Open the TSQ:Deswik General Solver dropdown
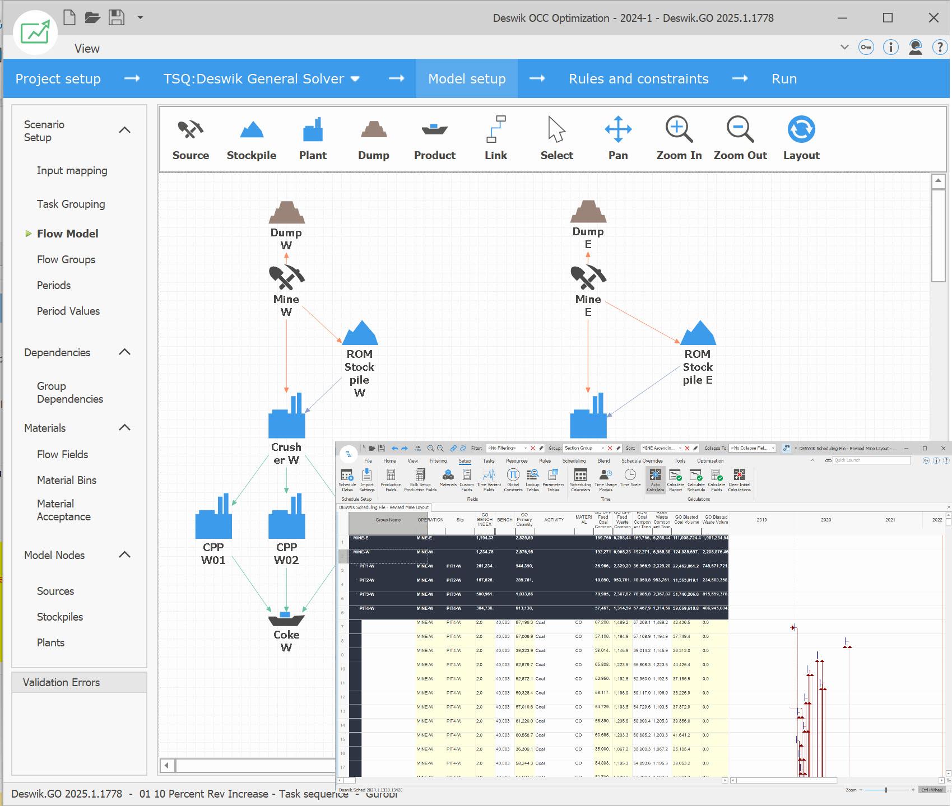 pyautogui.click(x=355, y=79)
